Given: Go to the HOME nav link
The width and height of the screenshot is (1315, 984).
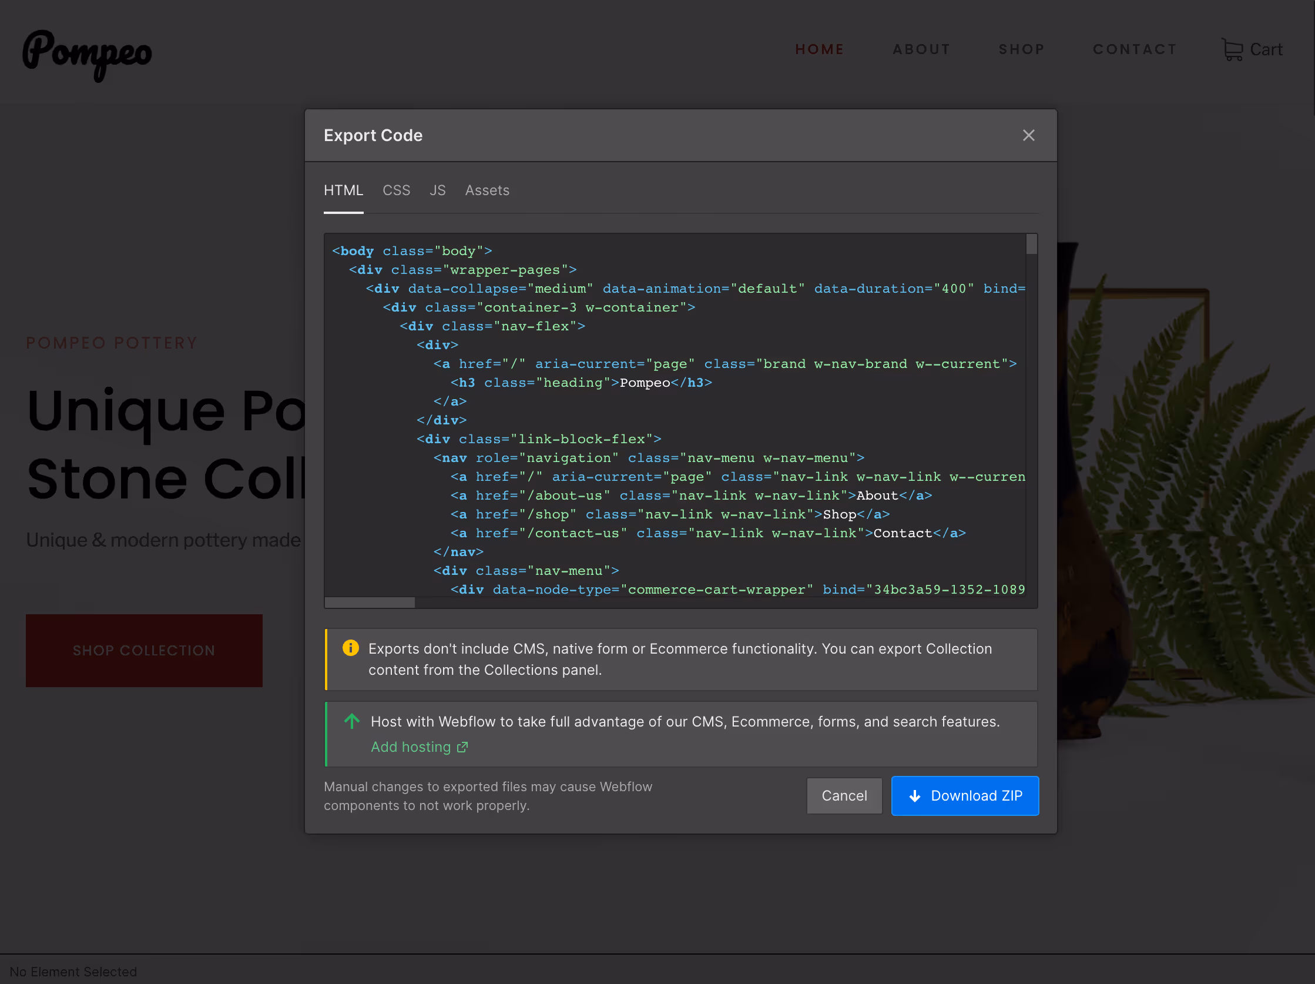Looking at the screenshot, I should 820,49.
